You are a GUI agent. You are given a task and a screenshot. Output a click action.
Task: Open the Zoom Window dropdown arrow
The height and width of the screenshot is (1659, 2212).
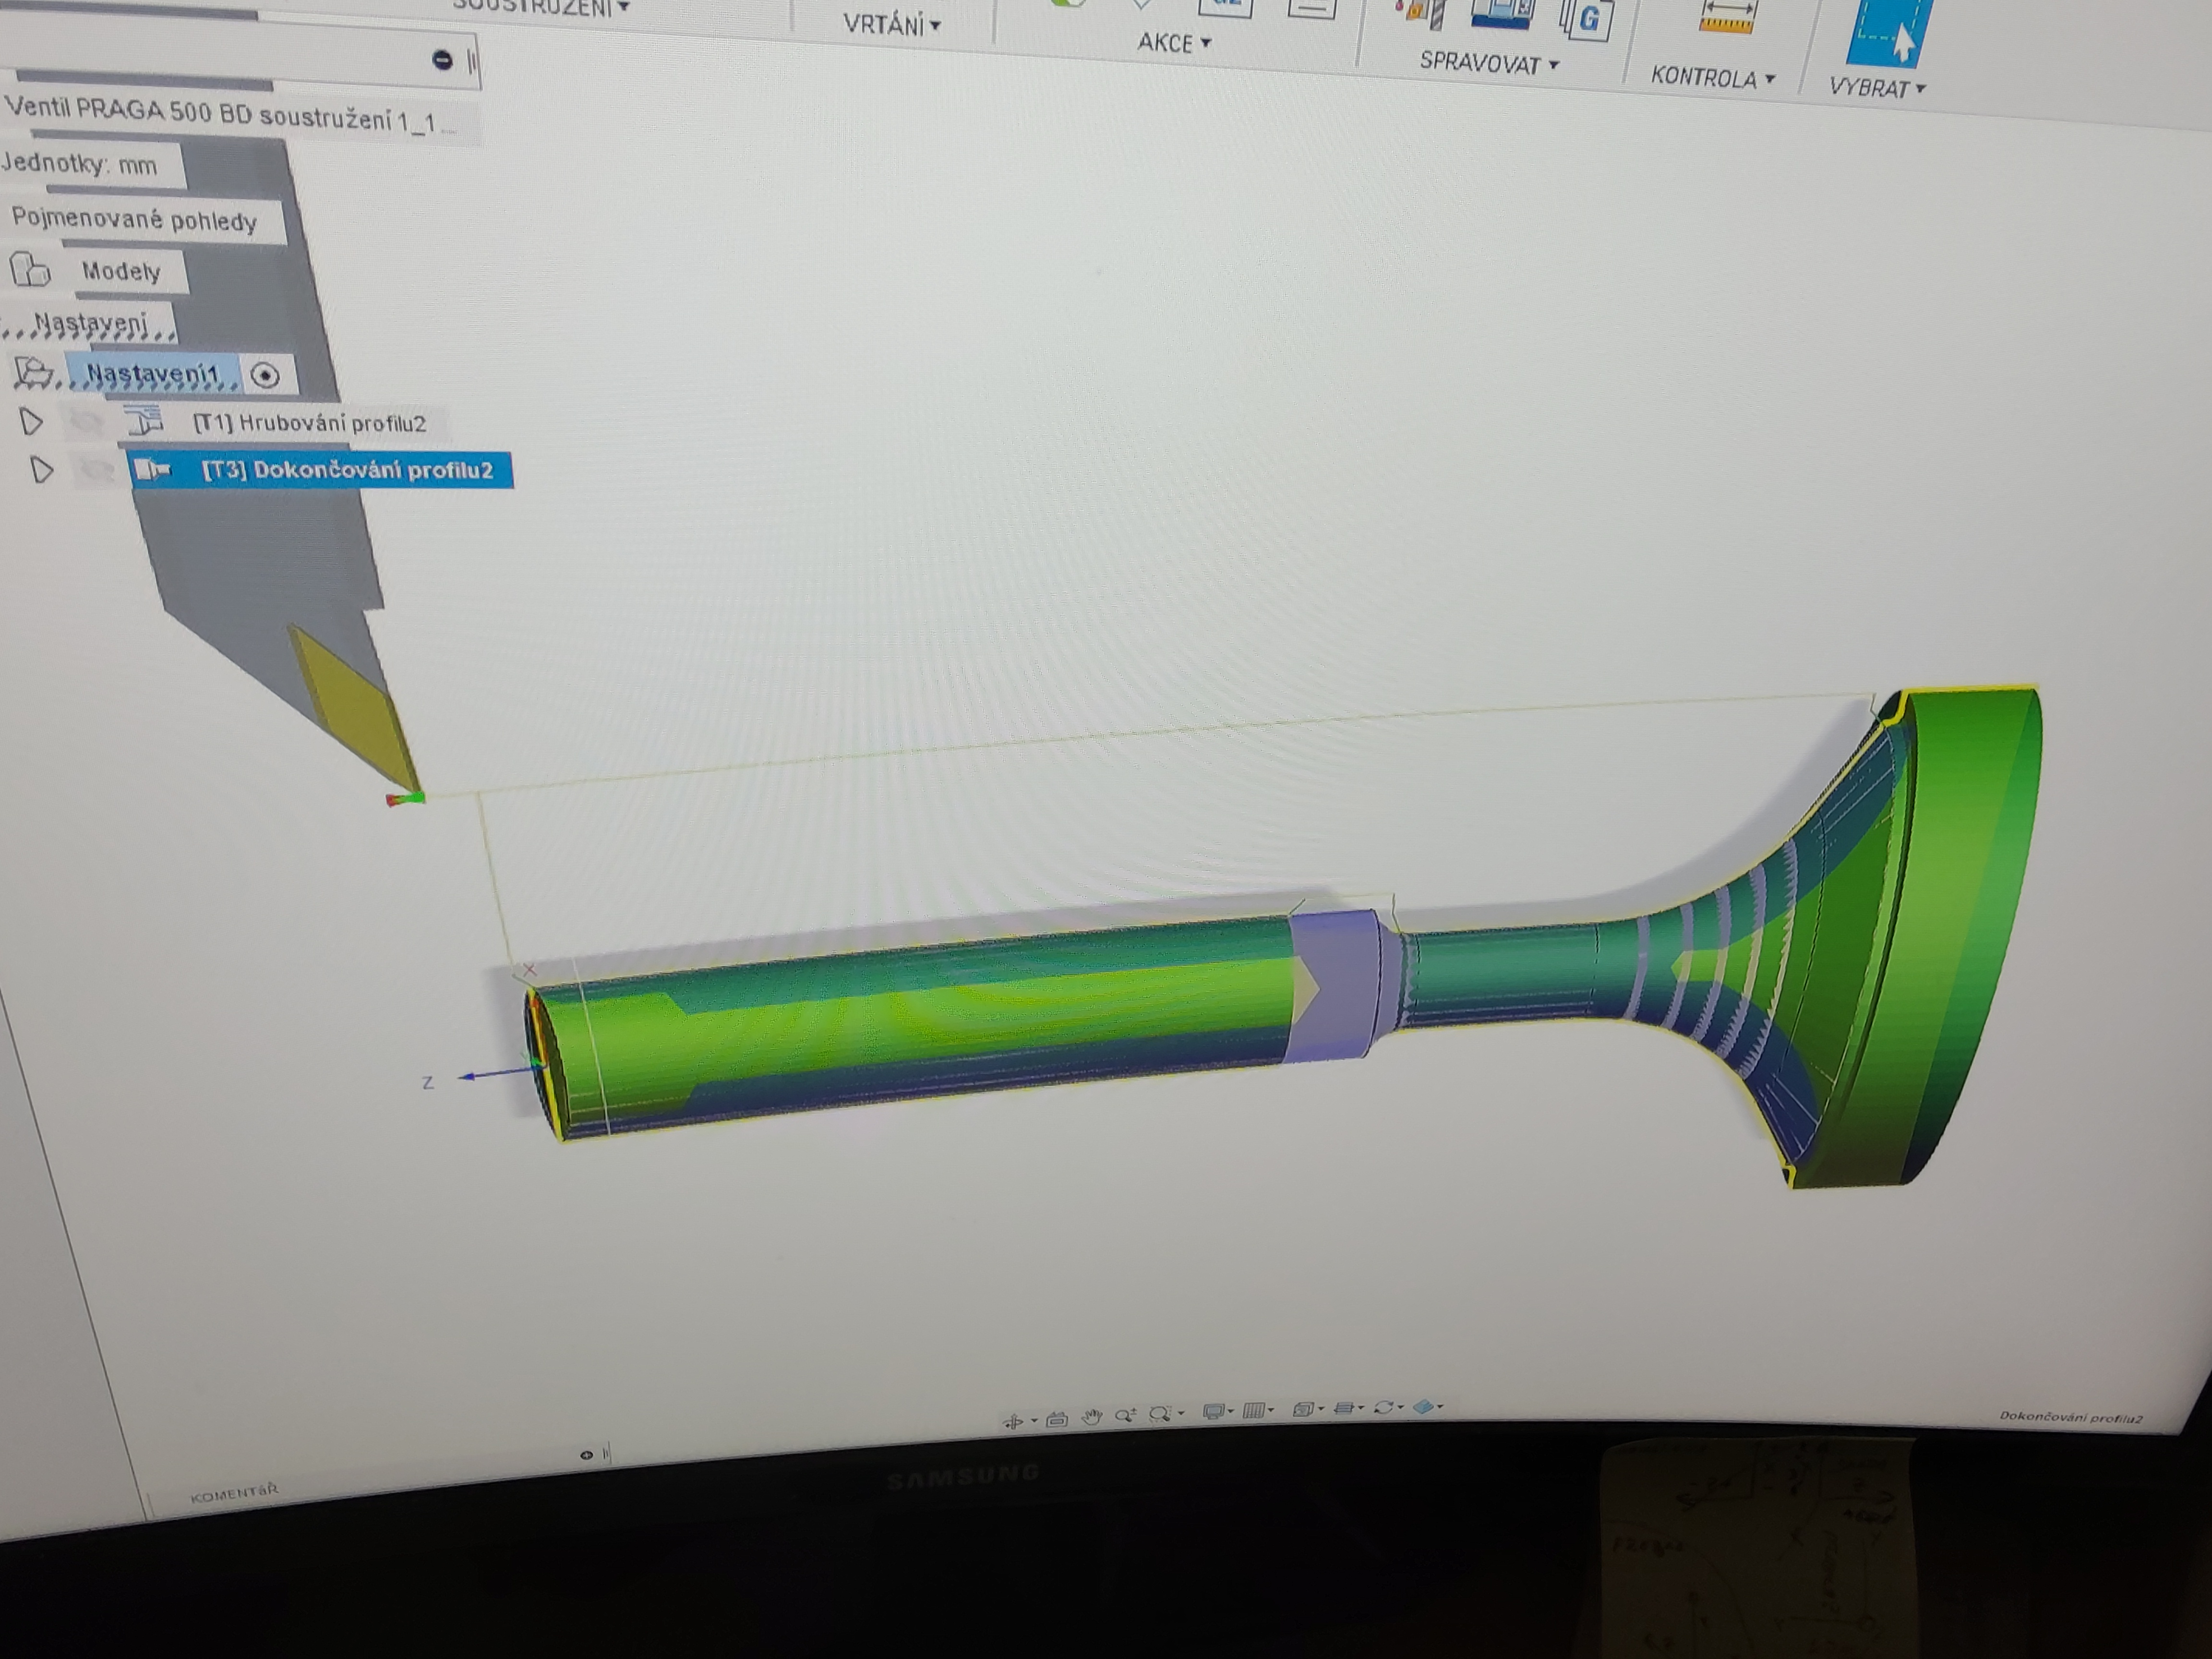tap(1181, 1413)
